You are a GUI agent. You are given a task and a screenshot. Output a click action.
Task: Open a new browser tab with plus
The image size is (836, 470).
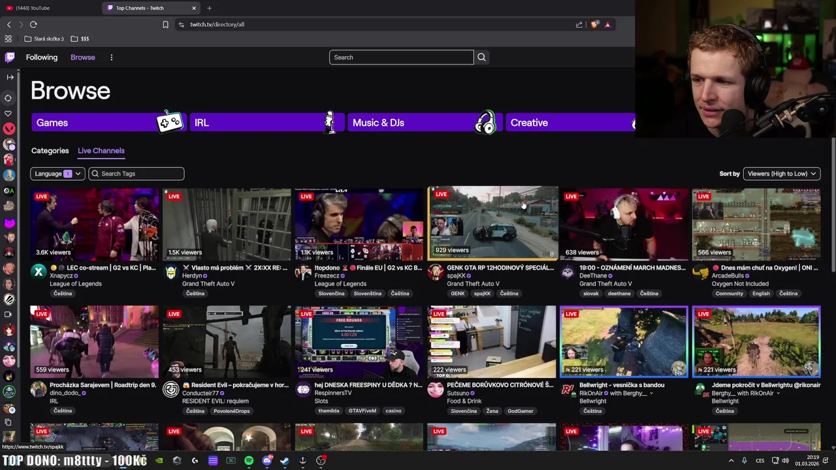coord(209,8)
